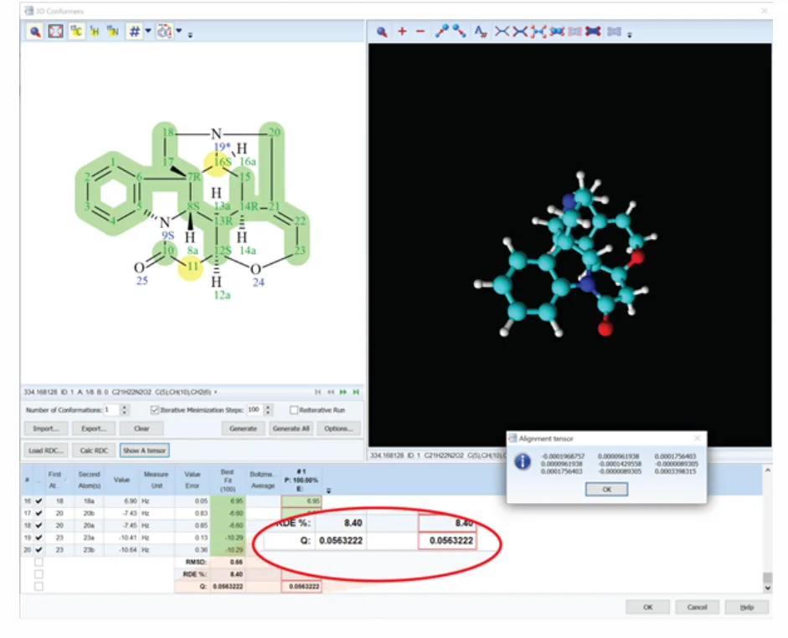Click the OK button at window bottom
Image resolution: width=788 pixels, height=638 pixels.
click(x=648, y=607)
